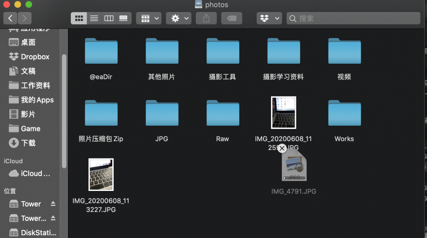Click the photos window title icon
This screenshot has width=427, height=238.
[x=199, y=4]
